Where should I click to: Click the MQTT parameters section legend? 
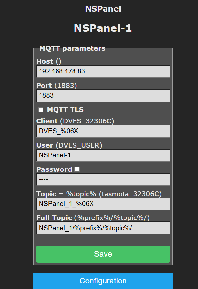(72, 48)
